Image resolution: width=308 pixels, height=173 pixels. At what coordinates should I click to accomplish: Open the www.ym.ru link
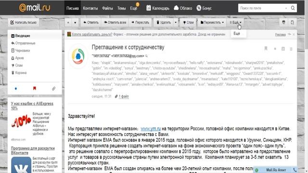pos(151,129)
